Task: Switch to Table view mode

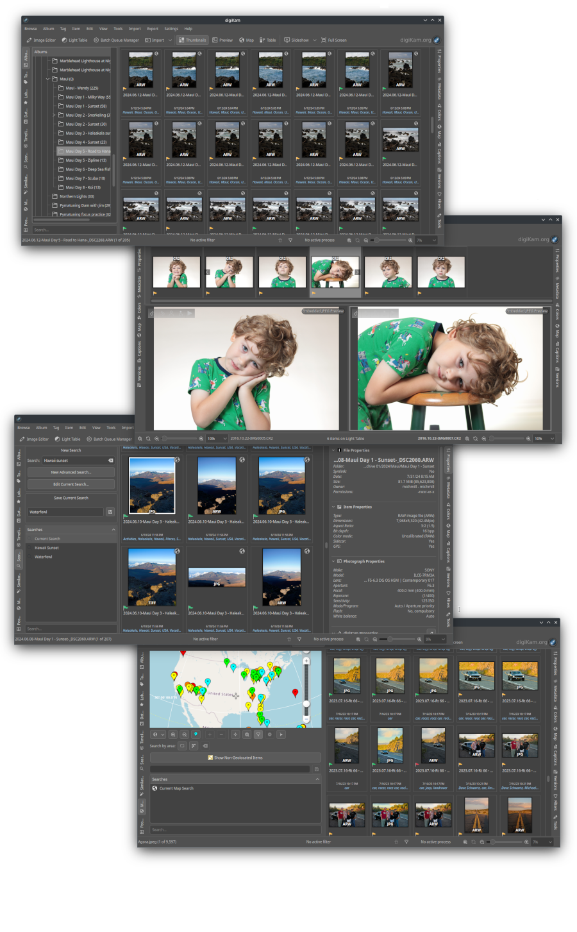Action: (x=267, y=40)
